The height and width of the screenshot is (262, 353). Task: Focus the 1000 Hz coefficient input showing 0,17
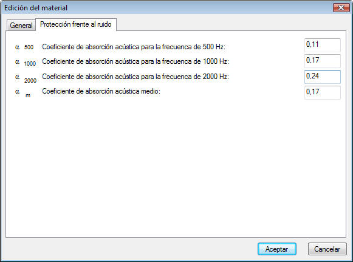tap(323, 61)
